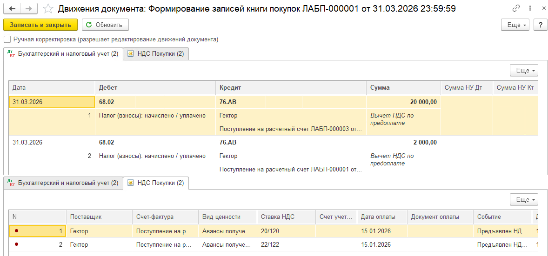The image size is (548, 256).
Task: Click the Счет-фактура column header
Action: (165, 217)
